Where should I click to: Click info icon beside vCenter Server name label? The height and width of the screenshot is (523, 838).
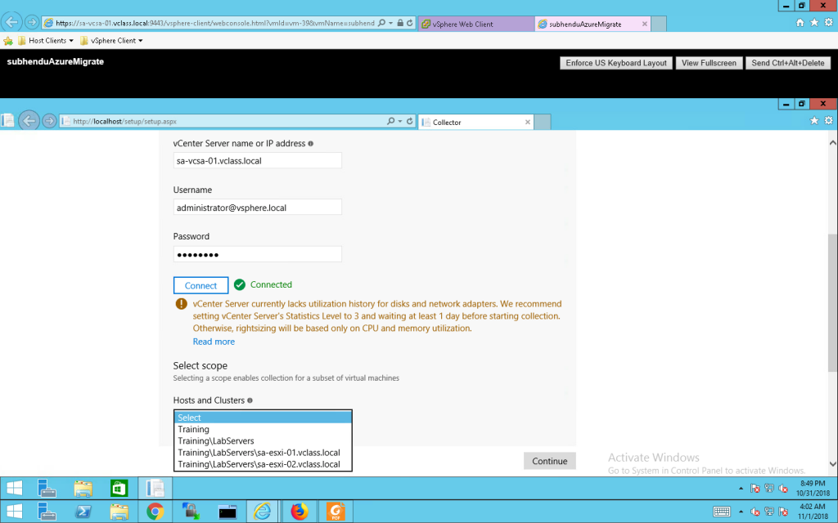coord(310,144)
